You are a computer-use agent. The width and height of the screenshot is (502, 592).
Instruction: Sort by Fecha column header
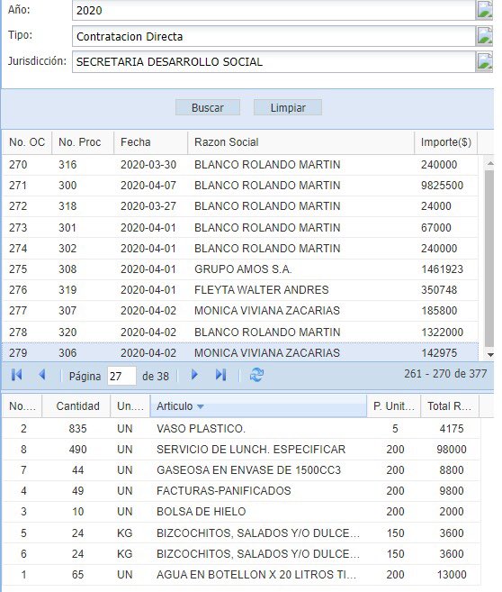150,142
